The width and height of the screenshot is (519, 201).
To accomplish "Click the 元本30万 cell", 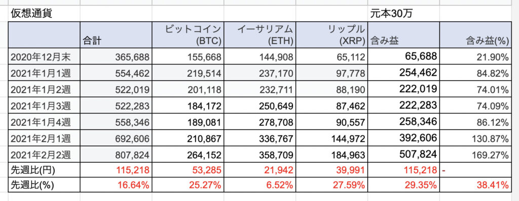I will coord(403,14).
